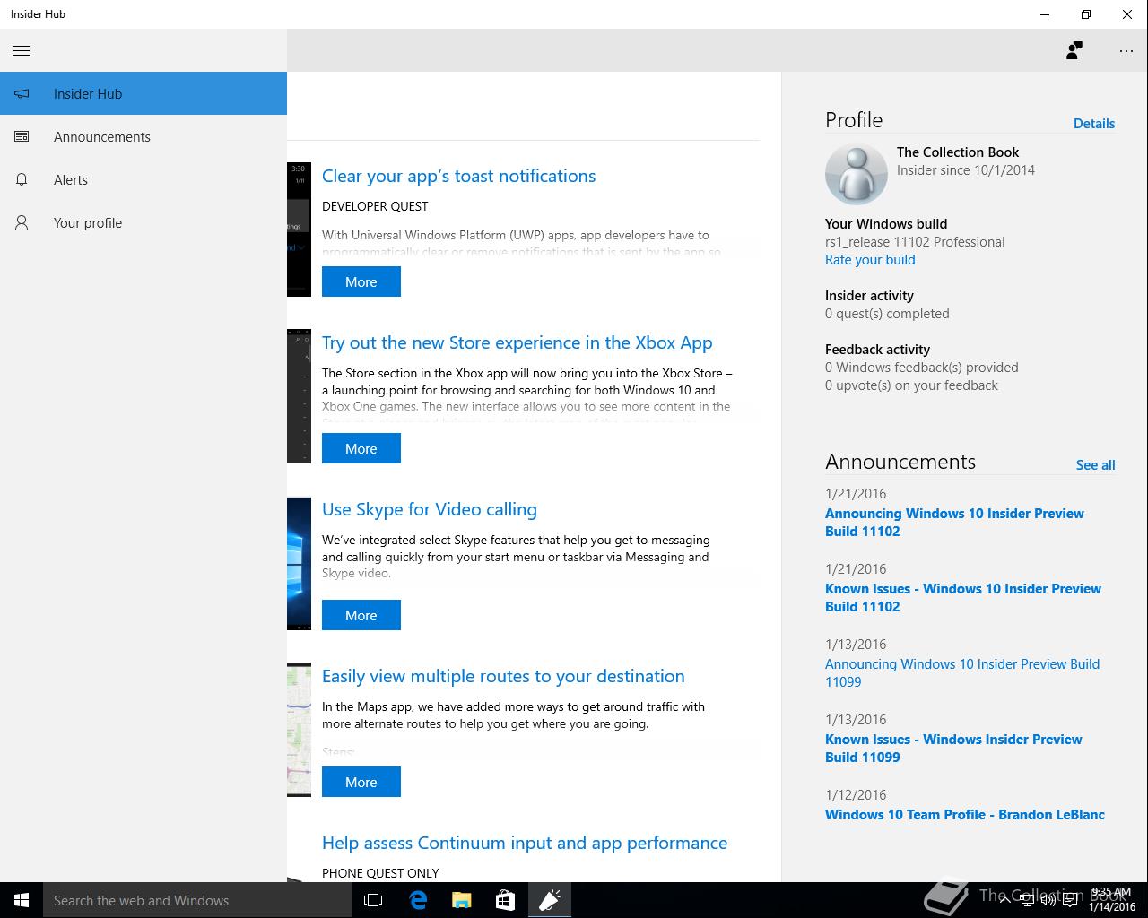Viewport: 1148px width, 918px height.
Task: Click More under Skype Video calling quest
Action: (x=361, y=615)
